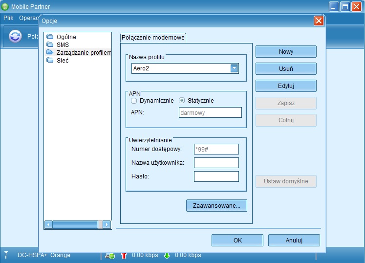This screenshot has width=365, height=263.
Task: Expand the Nazwa profilu dropdown arrow
Action: click(x=234, y=68)
